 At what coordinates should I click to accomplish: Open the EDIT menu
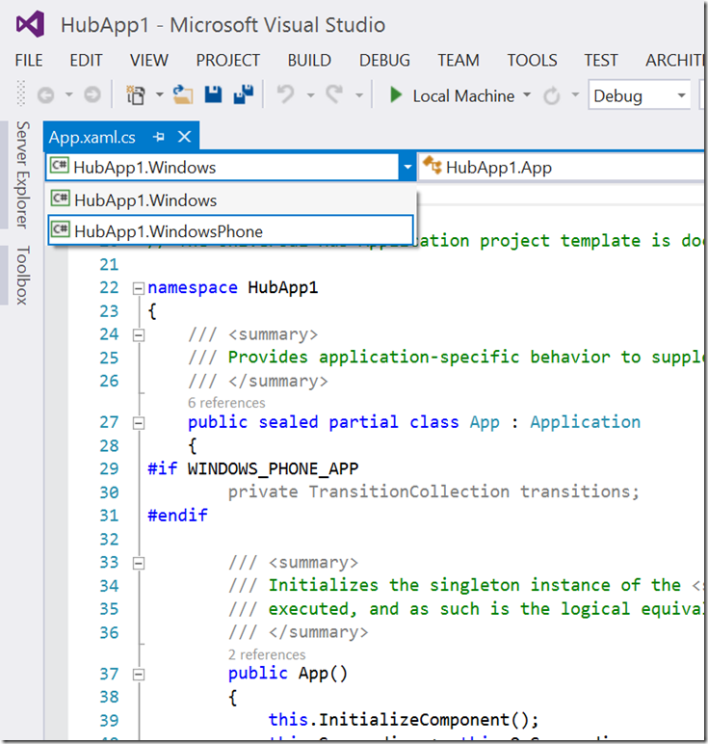point(86,61)
